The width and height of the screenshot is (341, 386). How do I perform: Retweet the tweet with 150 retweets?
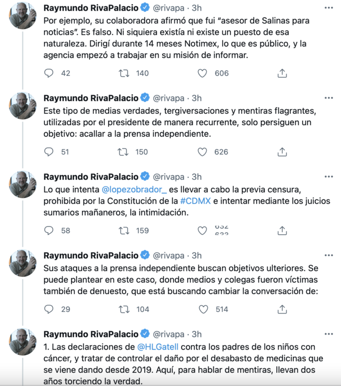click(x=124, y=152)
